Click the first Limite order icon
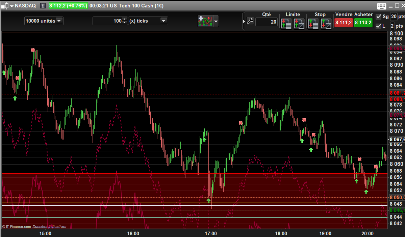This screenshot has height=237, width=405. (286, 24)
